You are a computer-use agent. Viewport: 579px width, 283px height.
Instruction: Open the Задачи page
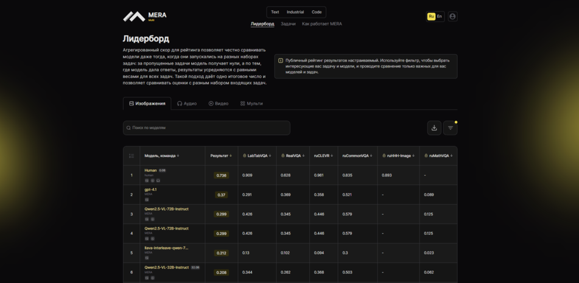coord(288,24)
